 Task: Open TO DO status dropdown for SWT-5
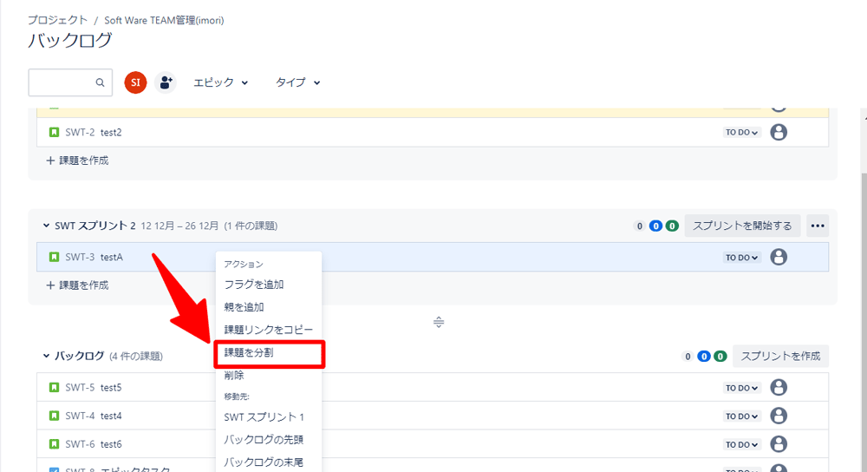pos(741,388)
